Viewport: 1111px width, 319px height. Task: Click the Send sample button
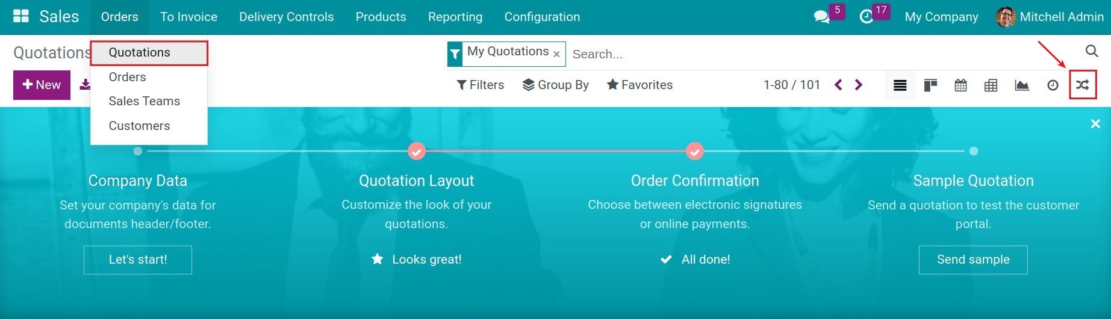click(973, 259)
